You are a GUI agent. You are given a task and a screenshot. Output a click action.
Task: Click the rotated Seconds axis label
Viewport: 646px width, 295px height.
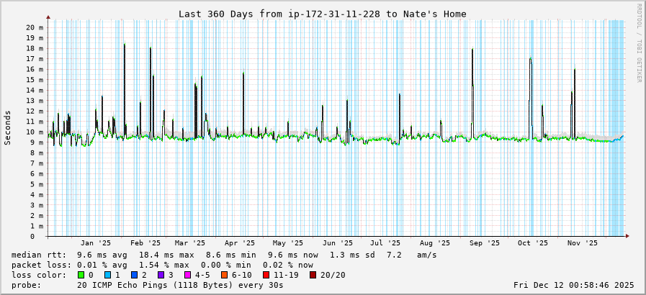coord(8,128)
